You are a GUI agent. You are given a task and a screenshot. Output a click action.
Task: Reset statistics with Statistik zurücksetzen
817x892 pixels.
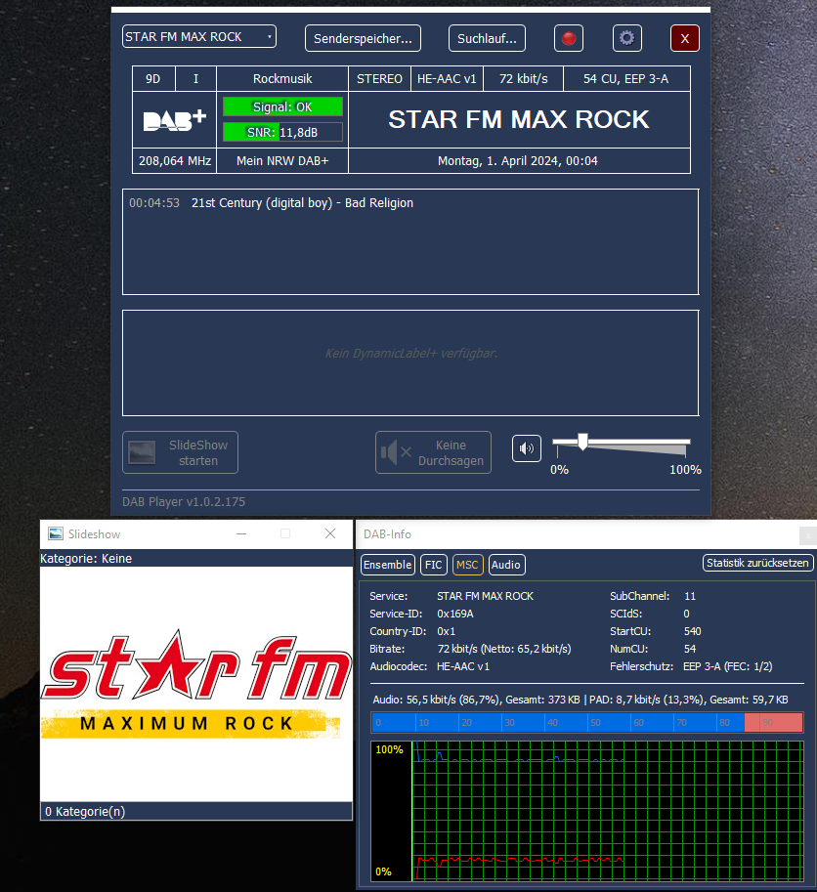tap(757, 564)
